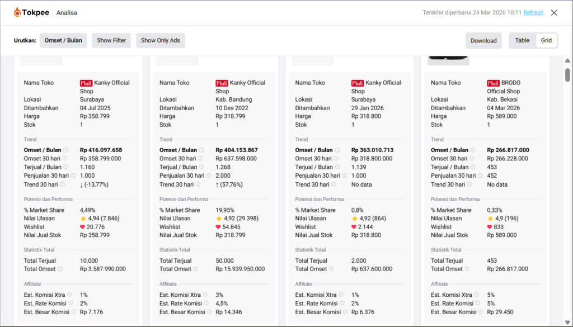Click the heart Wishlist icon showing 54.845
The image size is (573, 327).
[219, 227]
